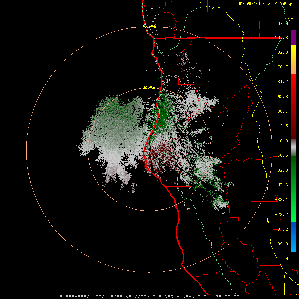Viewport: 299px width, 299px height.
Task: Click the black KBHX radar site dot
Action: click(x=149, y=149)
